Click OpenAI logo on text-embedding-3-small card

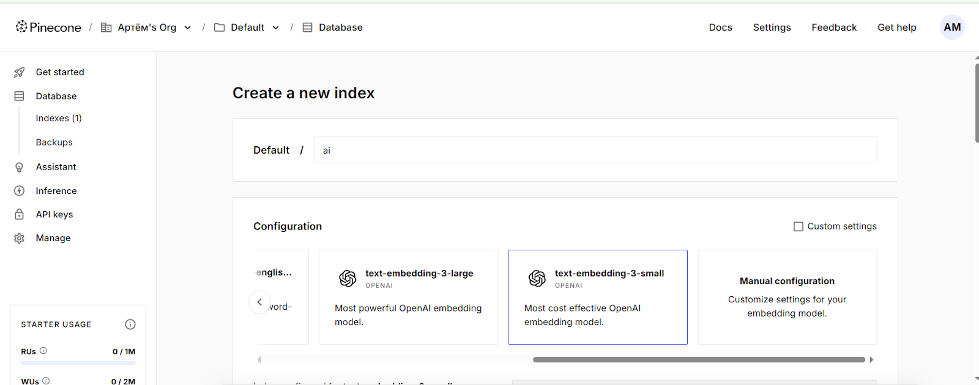(x=537, y=278)
